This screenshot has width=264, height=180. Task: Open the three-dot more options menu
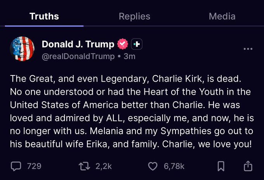248,49
